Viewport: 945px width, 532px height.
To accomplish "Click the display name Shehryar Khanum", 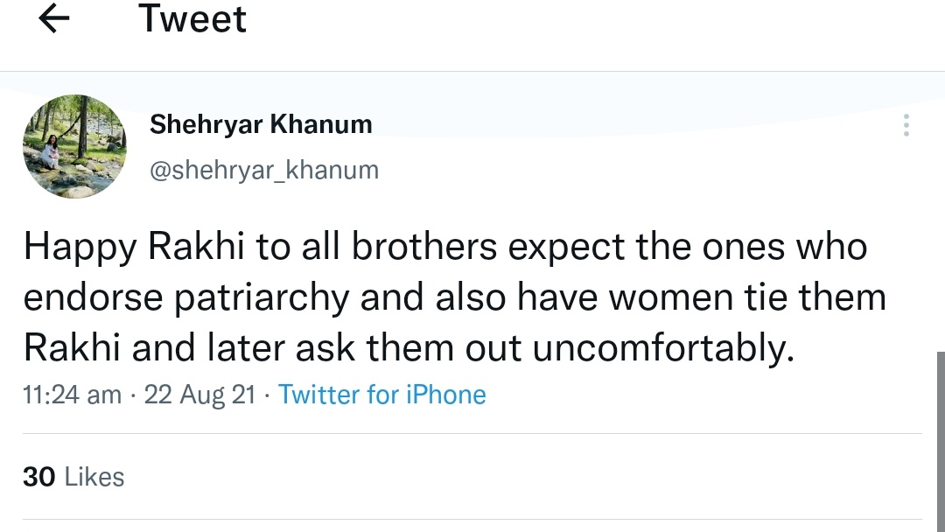I will coord(261,124).
